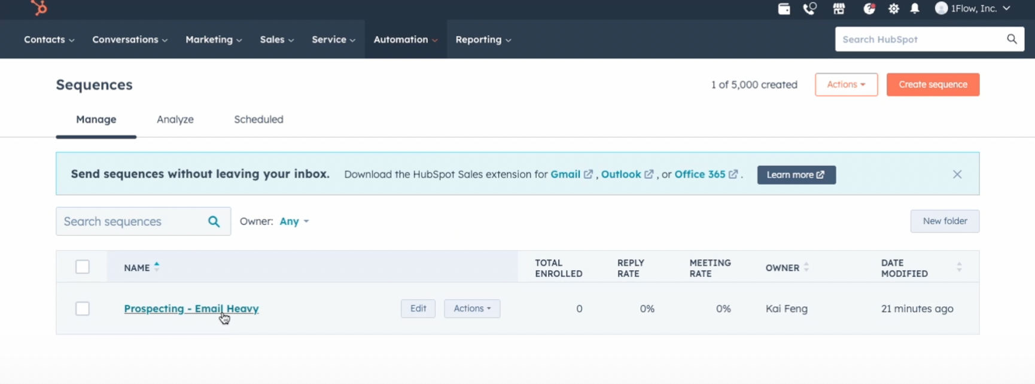Open the Owner Any filter dropdown

294,221
